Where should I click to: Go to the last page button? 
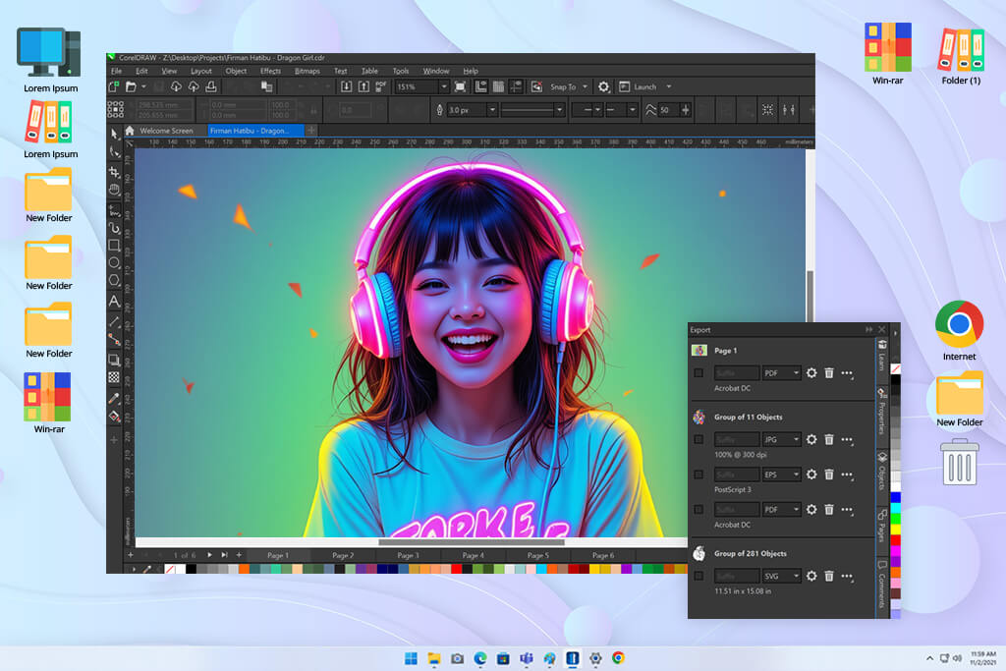coord(224,555)
